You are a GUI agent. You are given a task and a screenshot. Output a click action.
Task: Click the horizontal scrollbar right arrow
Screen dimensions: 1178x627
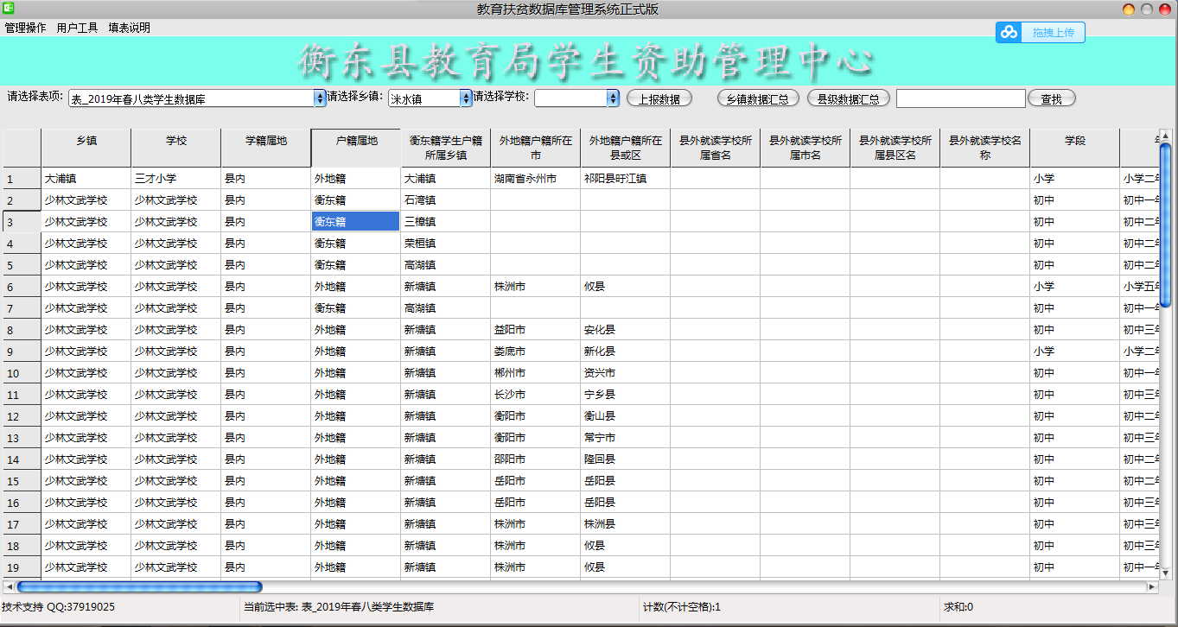[x=1151, y=587]
